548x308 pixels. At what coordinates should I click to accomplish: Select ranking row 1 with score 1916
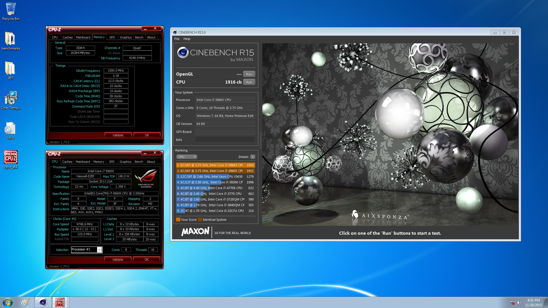click(x=215, y=165)
